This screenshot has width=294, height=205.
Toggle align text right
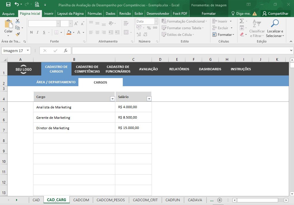tap(104, 32)
